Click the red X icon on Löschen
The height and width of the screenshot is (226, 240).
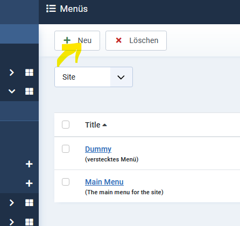click(x=118, y=40)
